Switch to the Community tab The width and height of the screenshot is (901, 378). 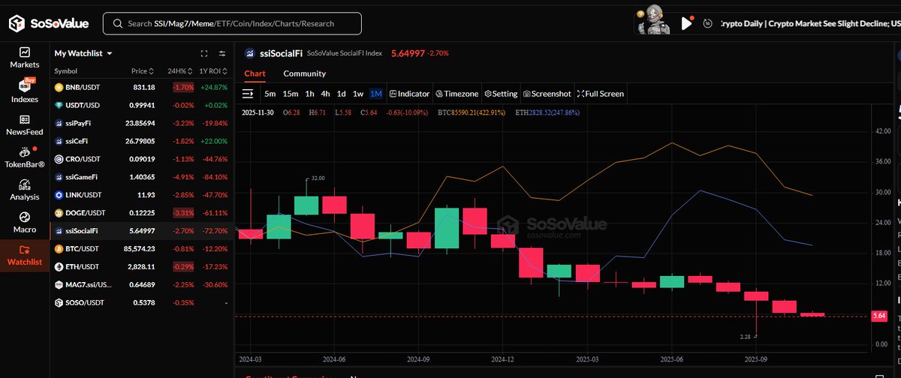pos(305,73)
